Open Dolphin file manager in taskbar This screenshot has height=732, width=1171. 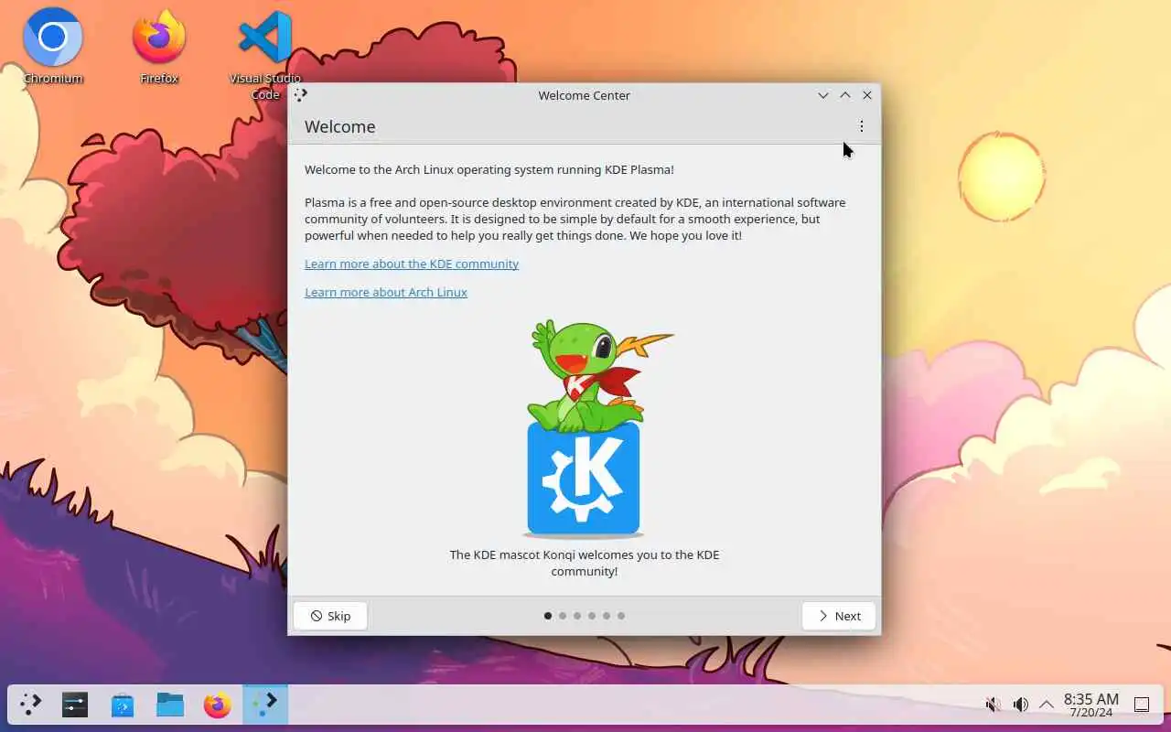(x=170, y=705)
